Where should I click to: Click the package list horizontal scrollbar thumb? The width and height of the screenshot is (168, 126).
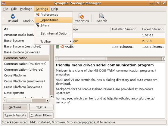tap(82, 59)
